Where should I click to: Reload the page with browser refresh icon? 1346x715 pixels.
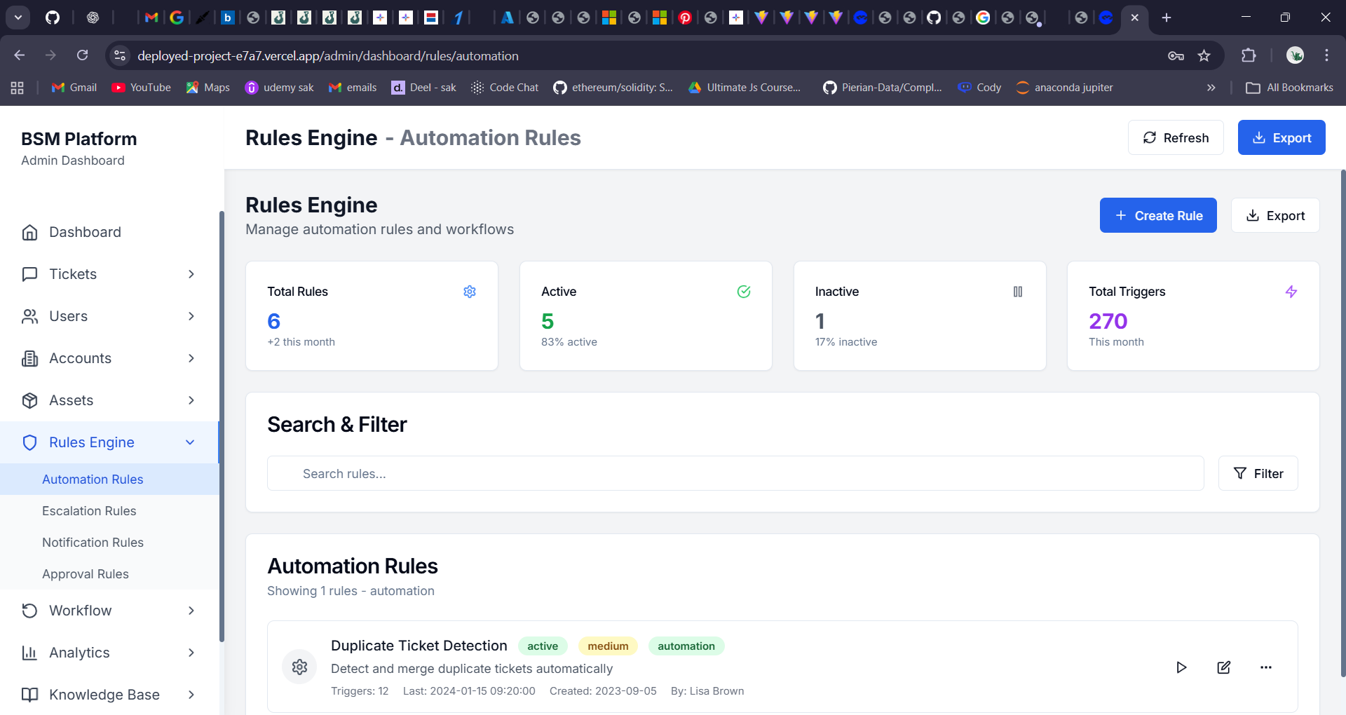click(83, 55)
